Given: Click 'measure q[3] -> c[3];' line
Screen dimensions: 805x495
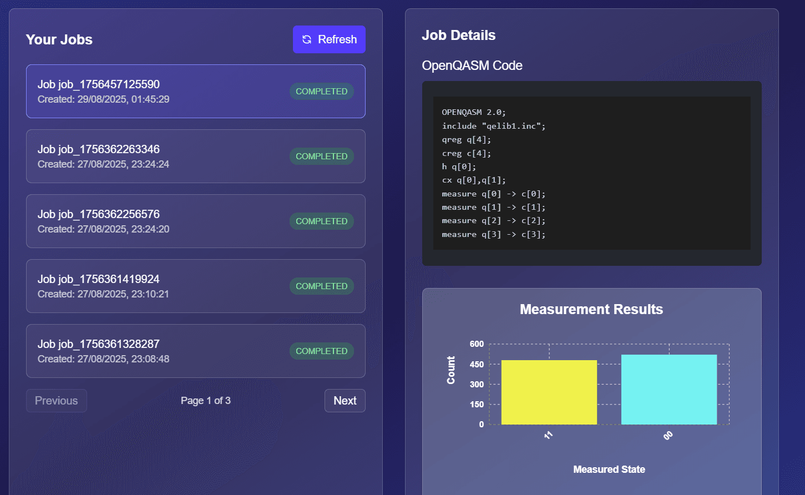Looking at the screenshot, I should point(494,234).
